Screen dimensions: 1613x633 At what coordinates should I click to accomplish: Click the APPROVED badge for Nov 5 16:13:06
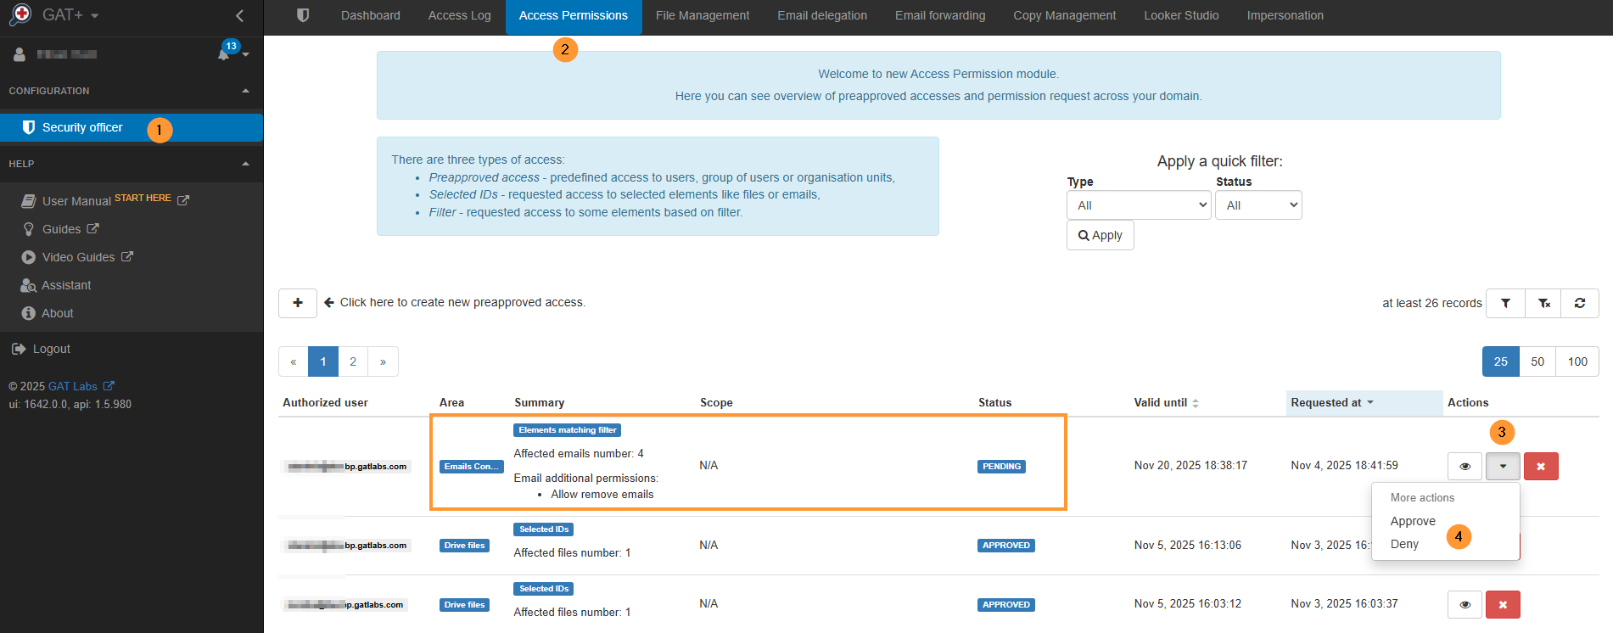(x=1006, y=546)
